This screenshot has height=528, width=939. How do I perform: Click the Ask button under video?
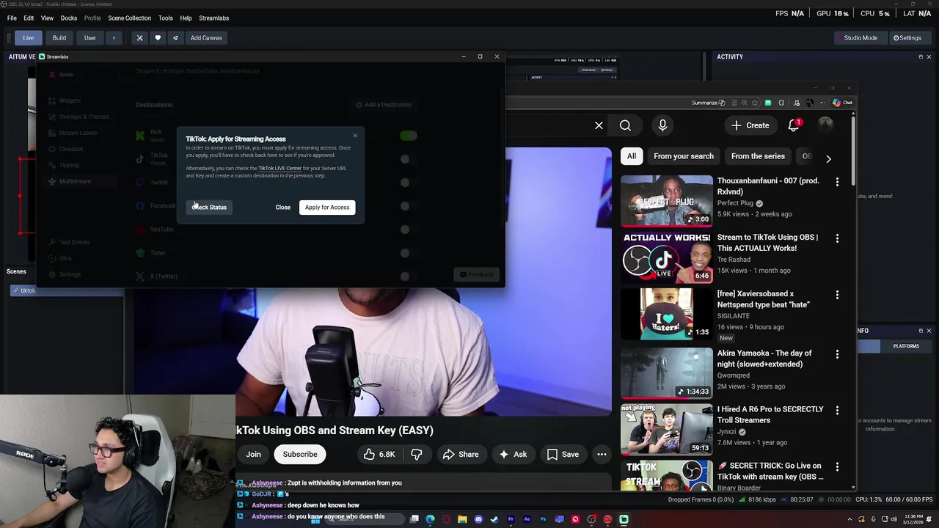[x=512, y=455]
